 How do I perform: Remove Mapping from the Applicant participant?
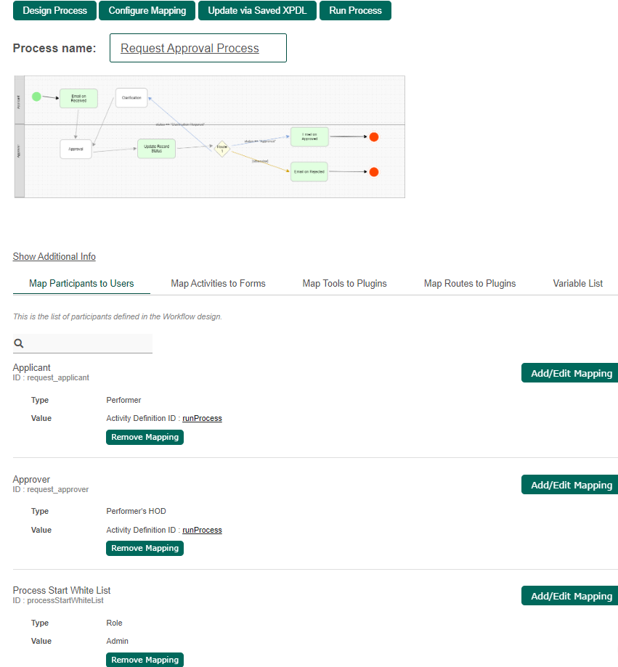tap(145, 437)
